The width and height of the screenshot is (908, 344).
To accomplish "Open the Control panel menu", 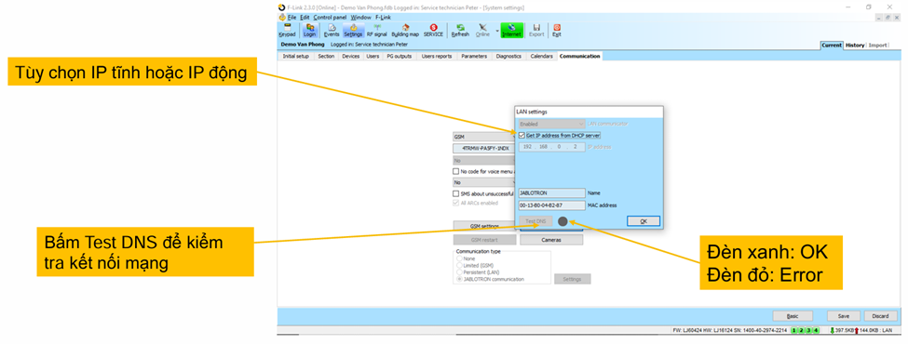I will tap(330, 18).
